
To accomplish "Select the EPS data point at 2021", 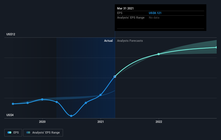I will (100, 95).
